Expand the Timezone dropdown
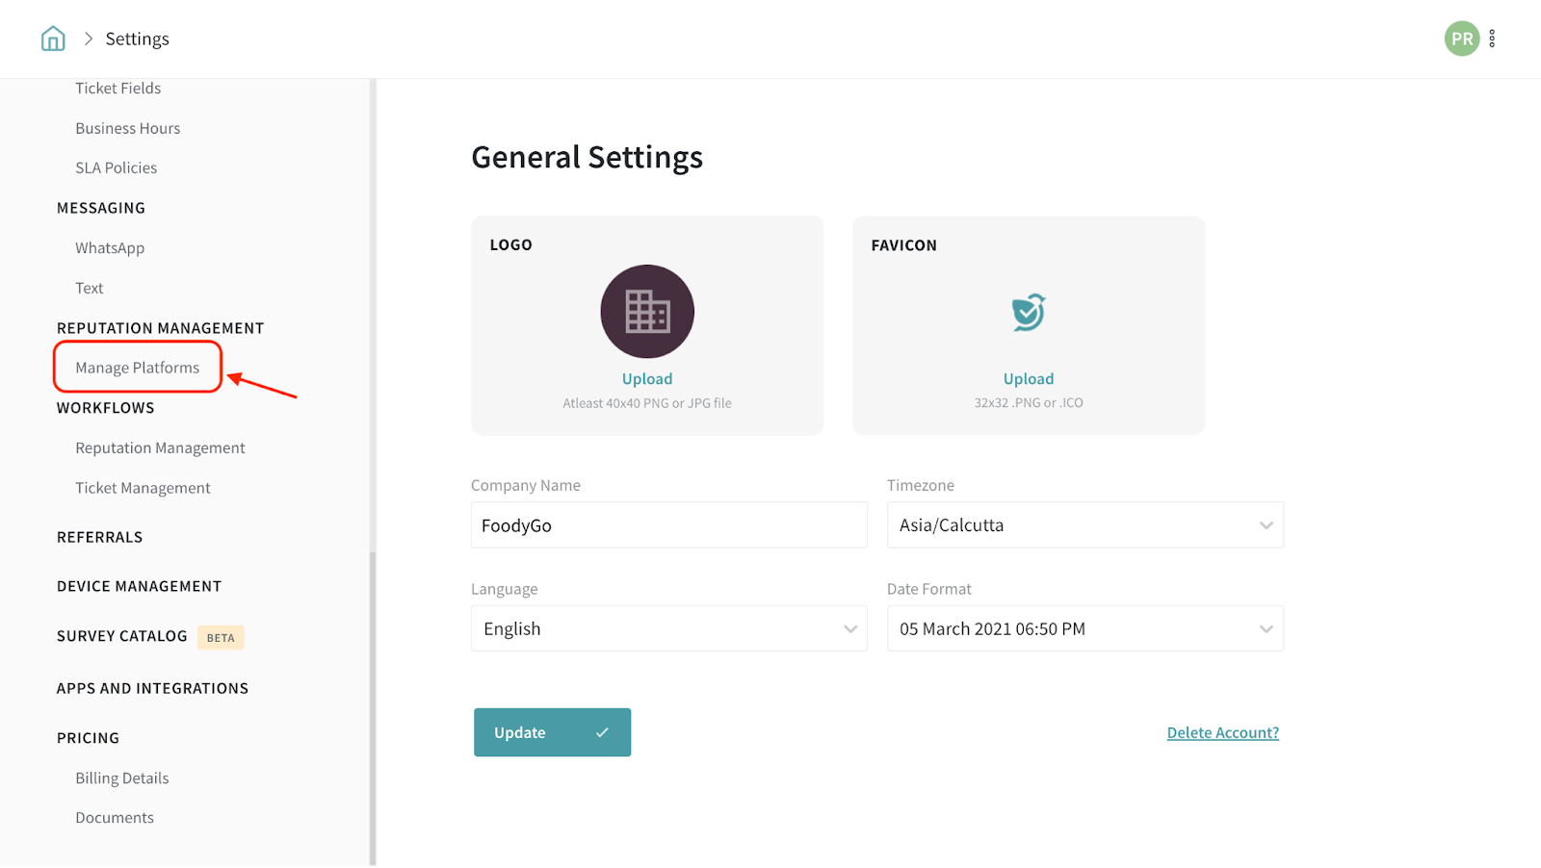 point(1084,525)
